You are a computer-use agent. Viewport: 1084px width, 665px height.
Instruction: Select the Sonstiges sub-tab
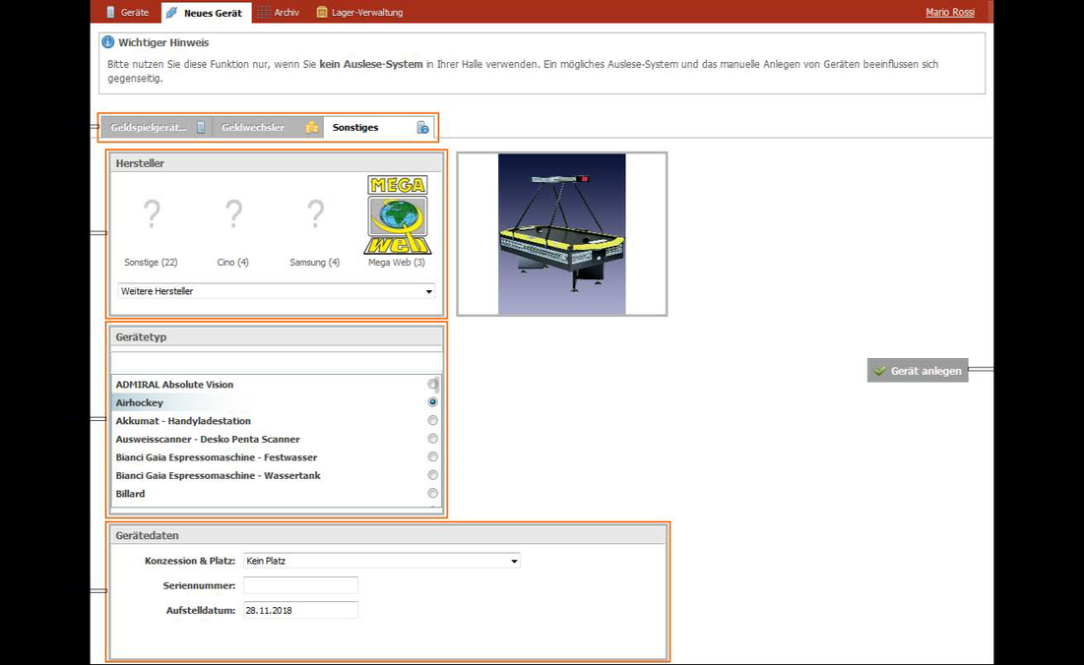(x=379, y=128)
